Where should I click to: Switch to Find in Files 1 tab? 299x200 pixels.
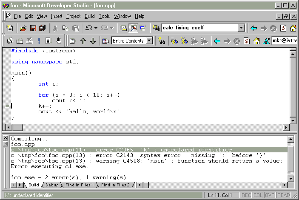80,185
